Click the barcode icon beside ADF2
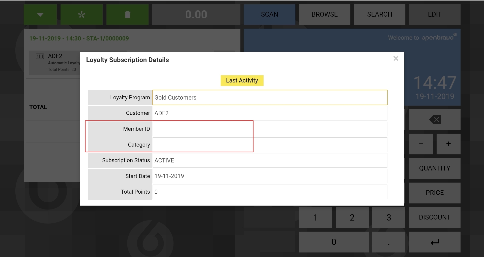 (40, 56)
